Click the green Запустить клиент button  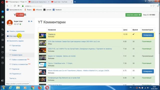pos(133,15)
